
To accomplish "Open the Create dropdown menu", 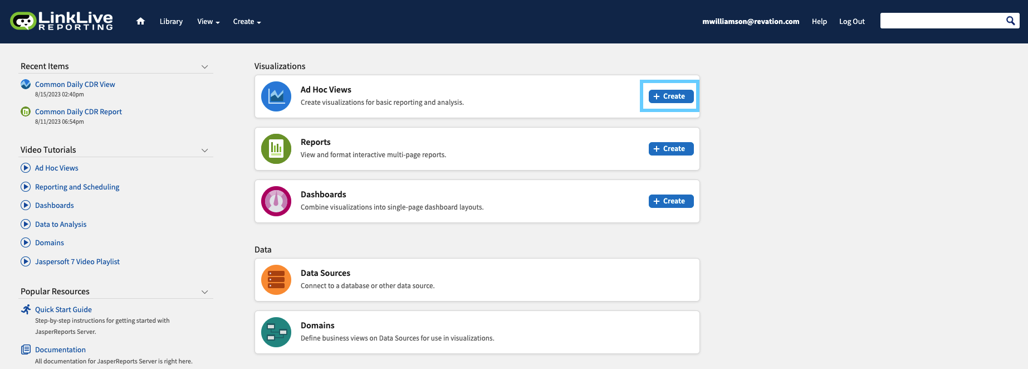I will pyautogui.click(x=247, y=22).
